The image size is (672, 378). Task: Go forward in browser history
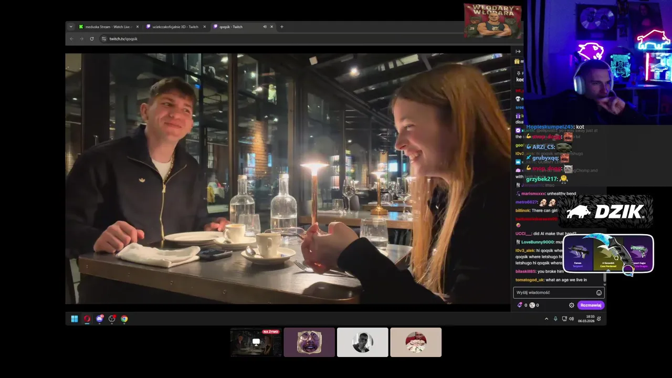(x=81, y=39)
